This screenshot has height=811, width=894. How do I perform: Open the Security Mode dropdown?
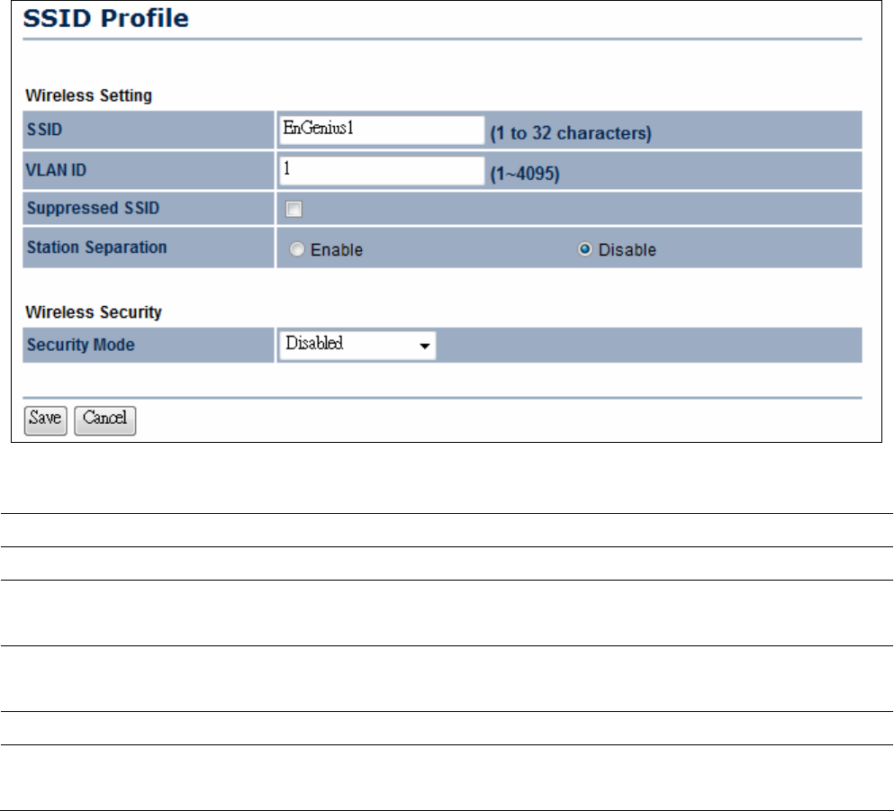coord(357,346)
